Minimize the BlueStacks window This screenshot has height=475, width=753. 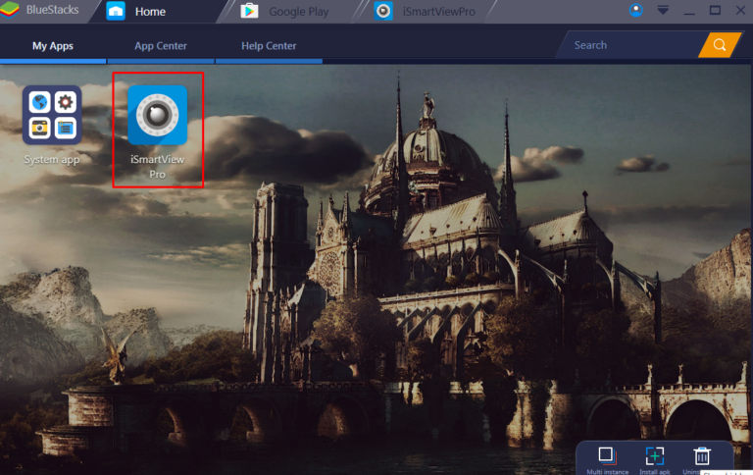point(689,11)
